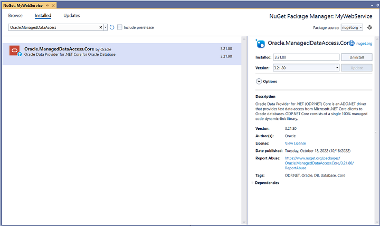Image resolution: width=380 pixels, height=226 pixels.
Task: Expand the Dependencies section
Action: (x=252, y=183)
